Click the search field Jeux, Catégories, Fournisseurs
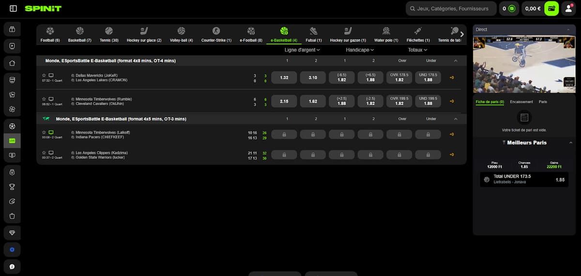This screenshot has width=581, height=276. click(x=451, y=8)
